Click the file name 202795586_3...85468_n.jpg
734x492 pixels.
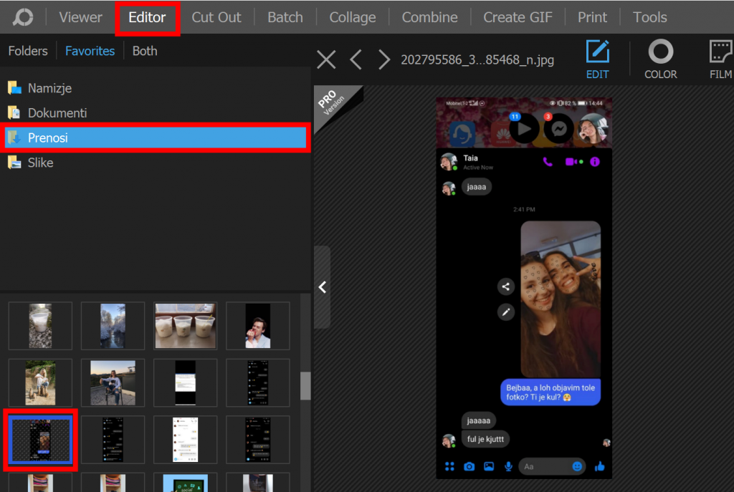[477, 60]
